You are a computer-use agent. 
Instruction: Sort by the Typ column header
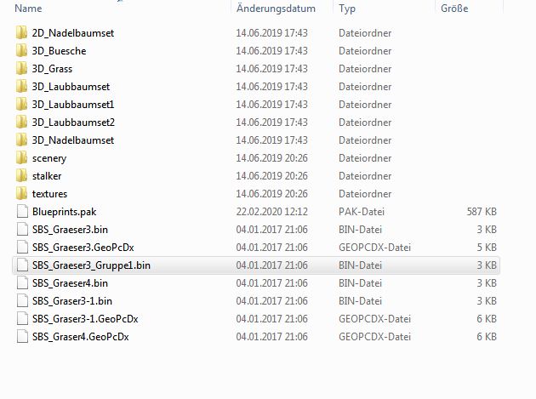click(x=347, y=9)
